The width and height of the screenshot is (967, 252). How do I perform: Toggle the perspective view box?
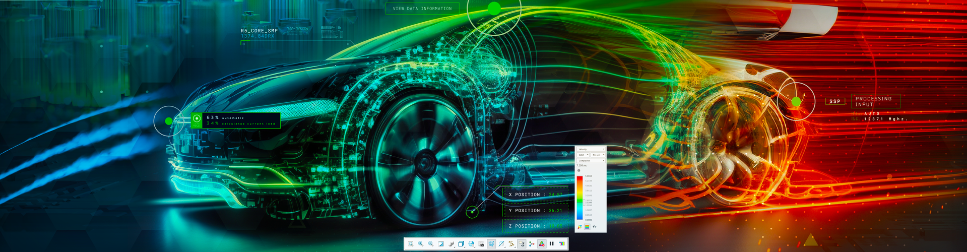491,244
